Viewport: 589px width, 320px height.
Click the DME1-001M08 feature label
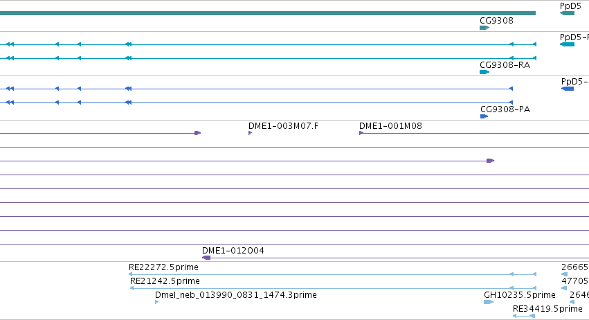point(390,126)
